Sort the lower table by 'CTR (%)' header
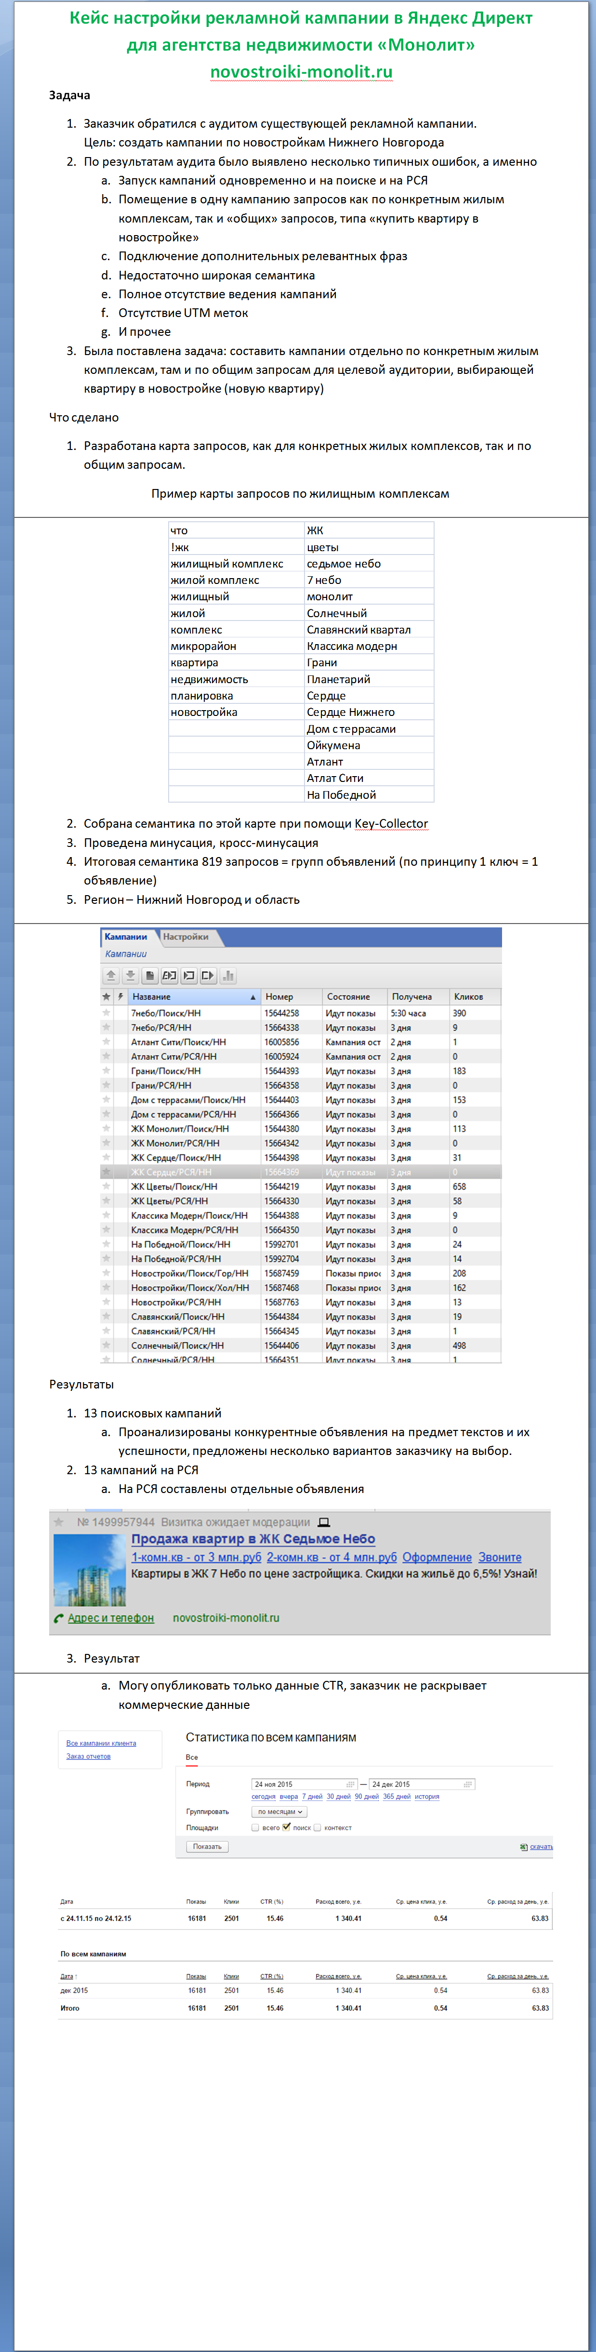Viewport: 596px width, 2352px height. pyautogui.click(x=272, y=1977)
